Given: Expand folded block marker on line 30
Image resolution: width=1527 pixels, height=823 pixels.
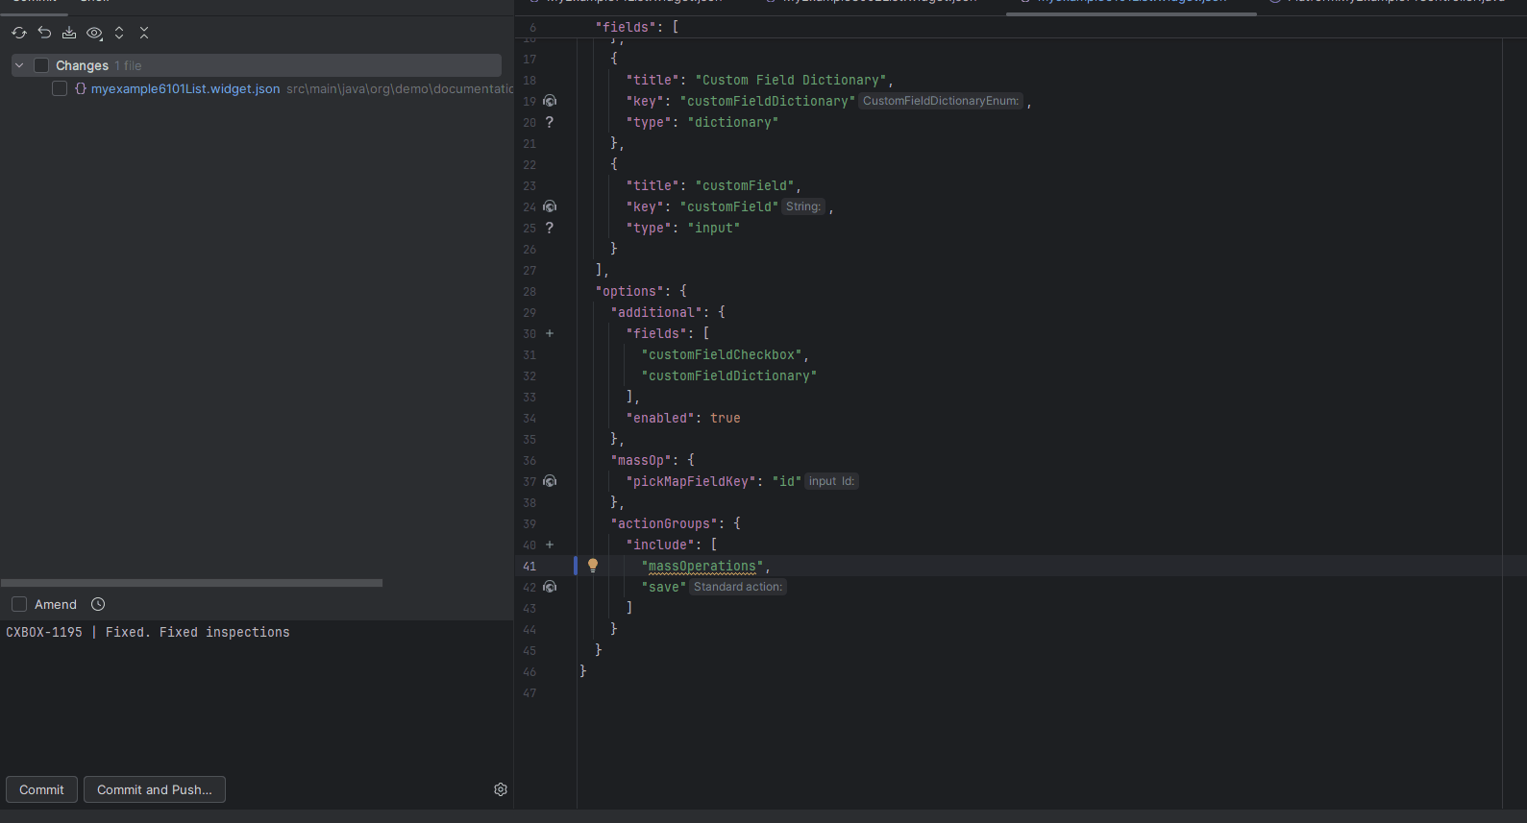Looking at the screenshot, I should click(550, 333).
